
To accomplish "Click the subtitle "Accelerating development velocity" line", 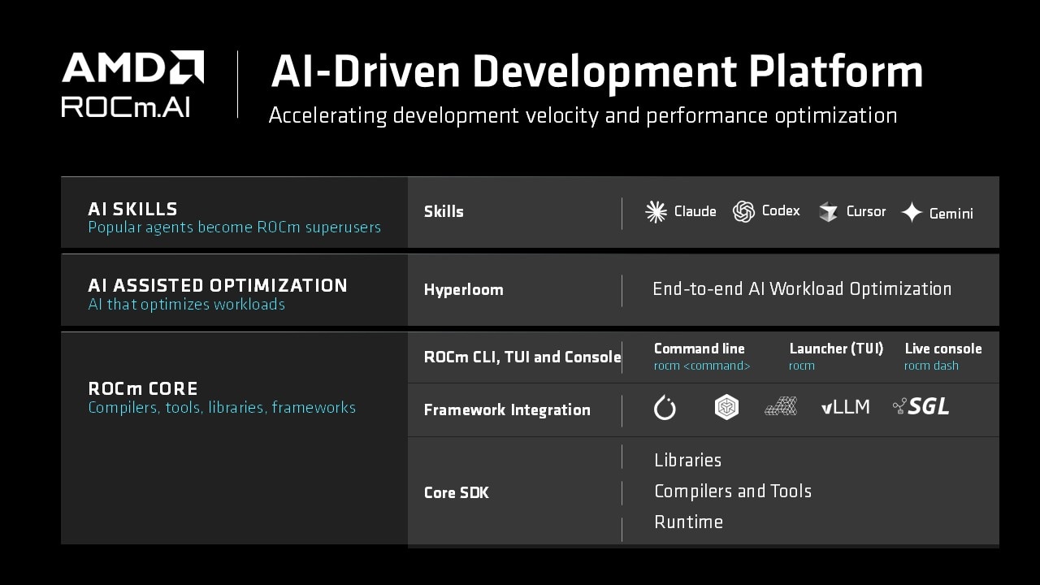I will (x=583, y=115).
